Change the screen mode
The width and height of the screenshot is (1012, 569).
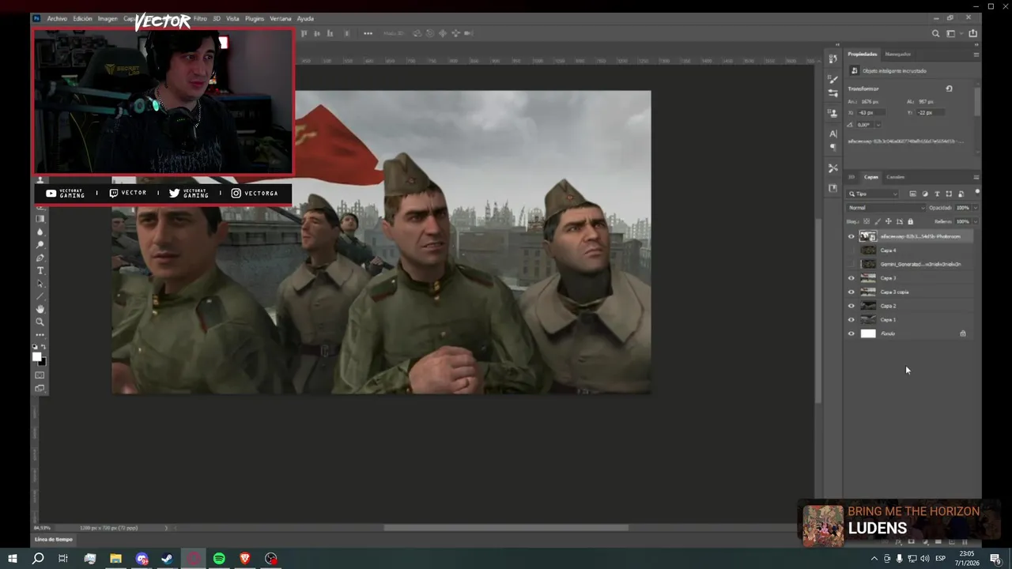(40, 388)
